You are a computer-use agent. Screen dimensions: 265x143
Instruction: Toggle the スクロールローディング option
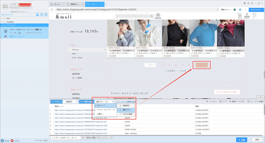105,110
